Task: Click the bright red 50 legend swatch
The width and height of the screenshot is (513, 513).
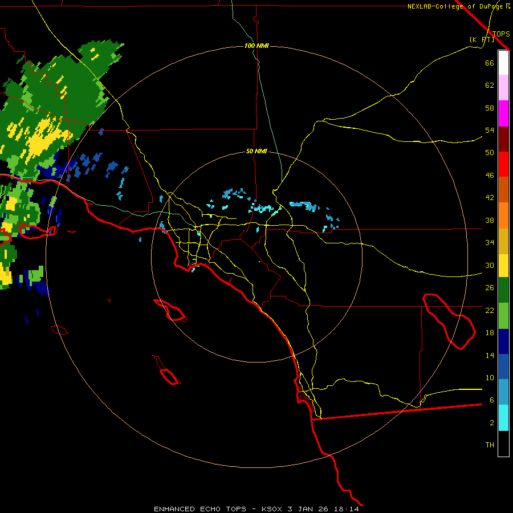Action: point(503,164)
